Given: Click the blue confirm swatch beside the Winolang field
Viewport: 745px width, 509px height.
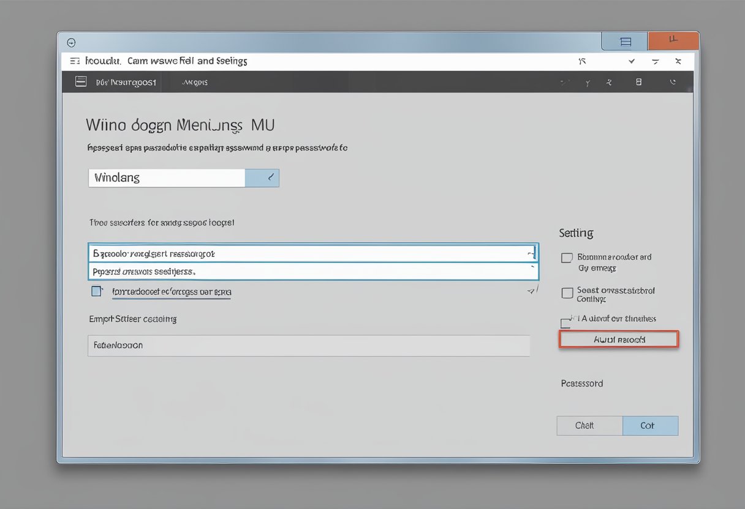Looking at the screenshot, I should pos(263,177).
